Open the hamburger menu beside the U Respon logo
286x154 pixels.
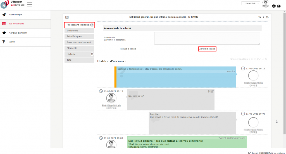(30, 4)
